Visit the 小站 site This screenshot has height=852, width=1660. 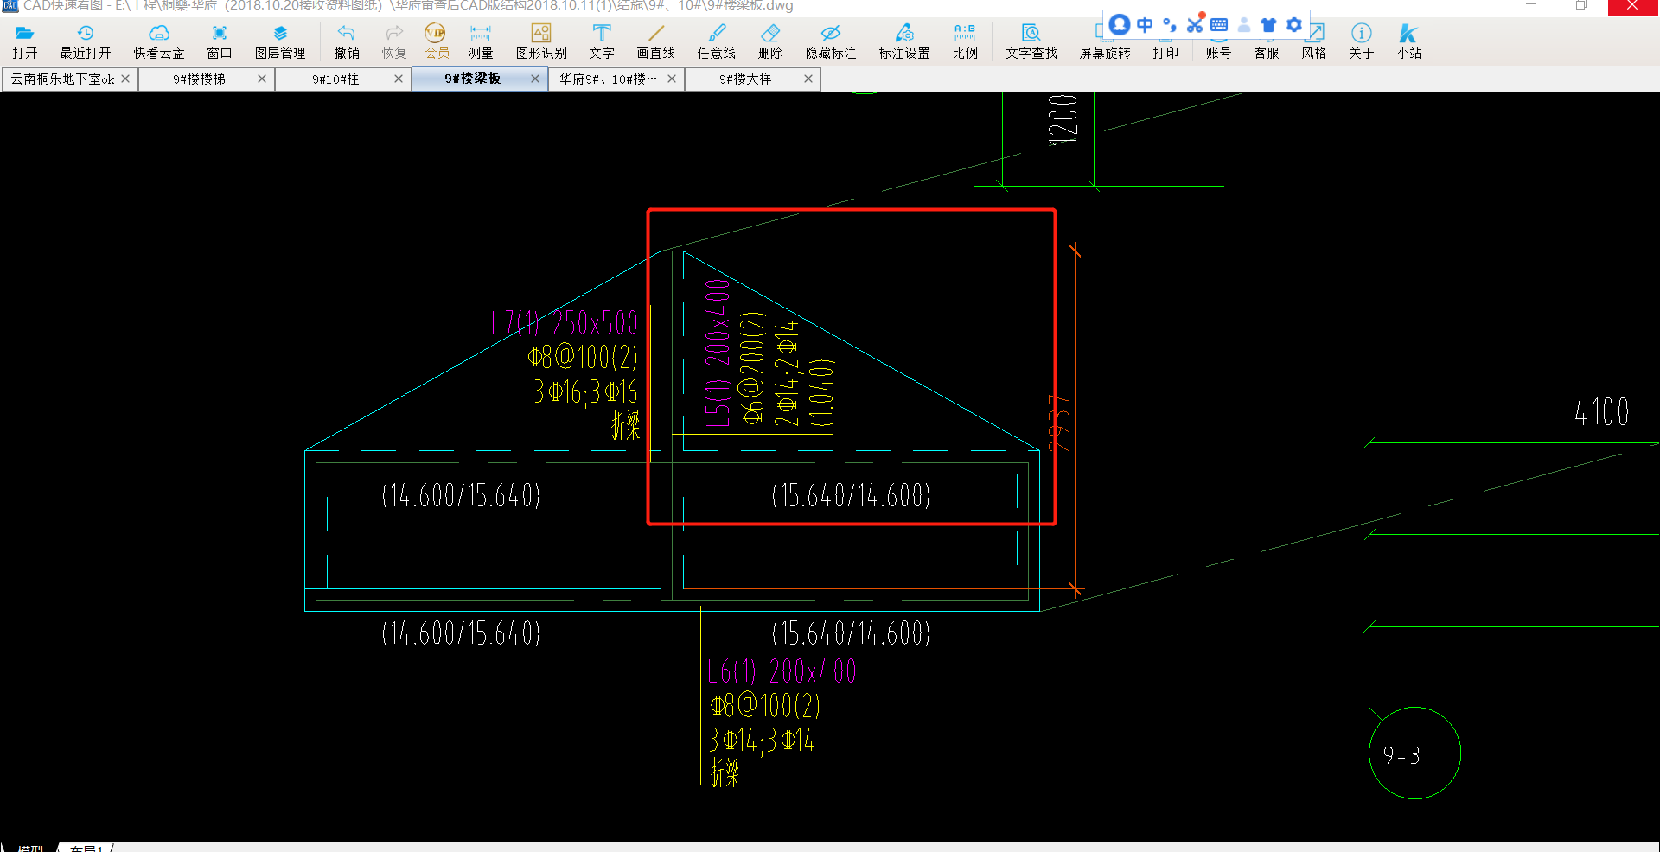1408,41
